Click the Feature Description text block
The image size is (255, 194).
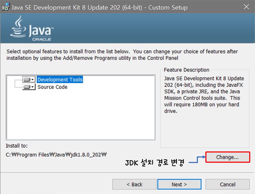[x=204, y=95]
